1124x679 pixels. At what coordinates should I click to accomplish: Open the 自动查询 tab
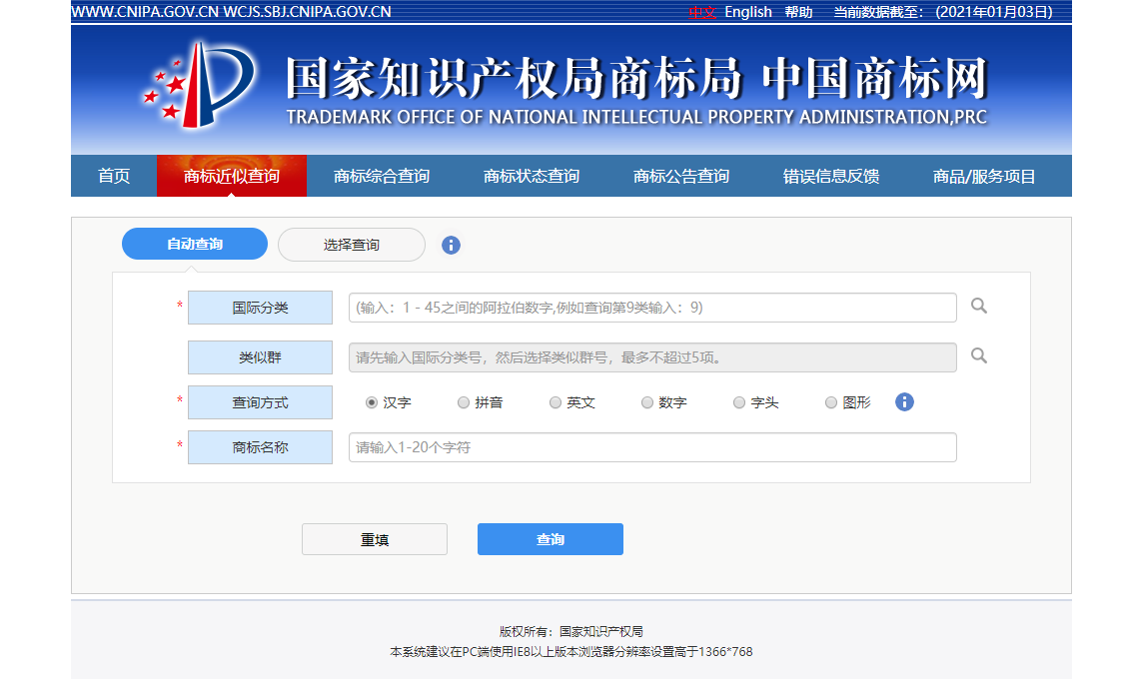point(195,245)
